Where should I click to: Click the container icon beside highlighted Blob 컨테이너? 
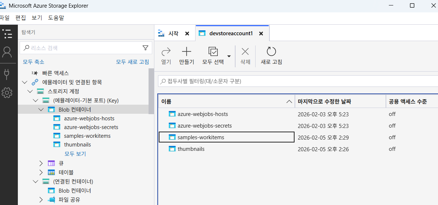51,109
